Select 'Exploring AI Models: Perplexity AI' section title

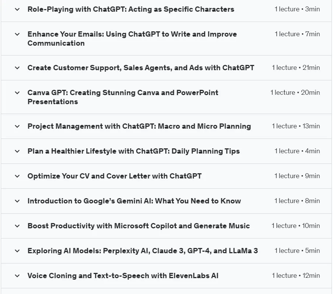pos(143,251)
